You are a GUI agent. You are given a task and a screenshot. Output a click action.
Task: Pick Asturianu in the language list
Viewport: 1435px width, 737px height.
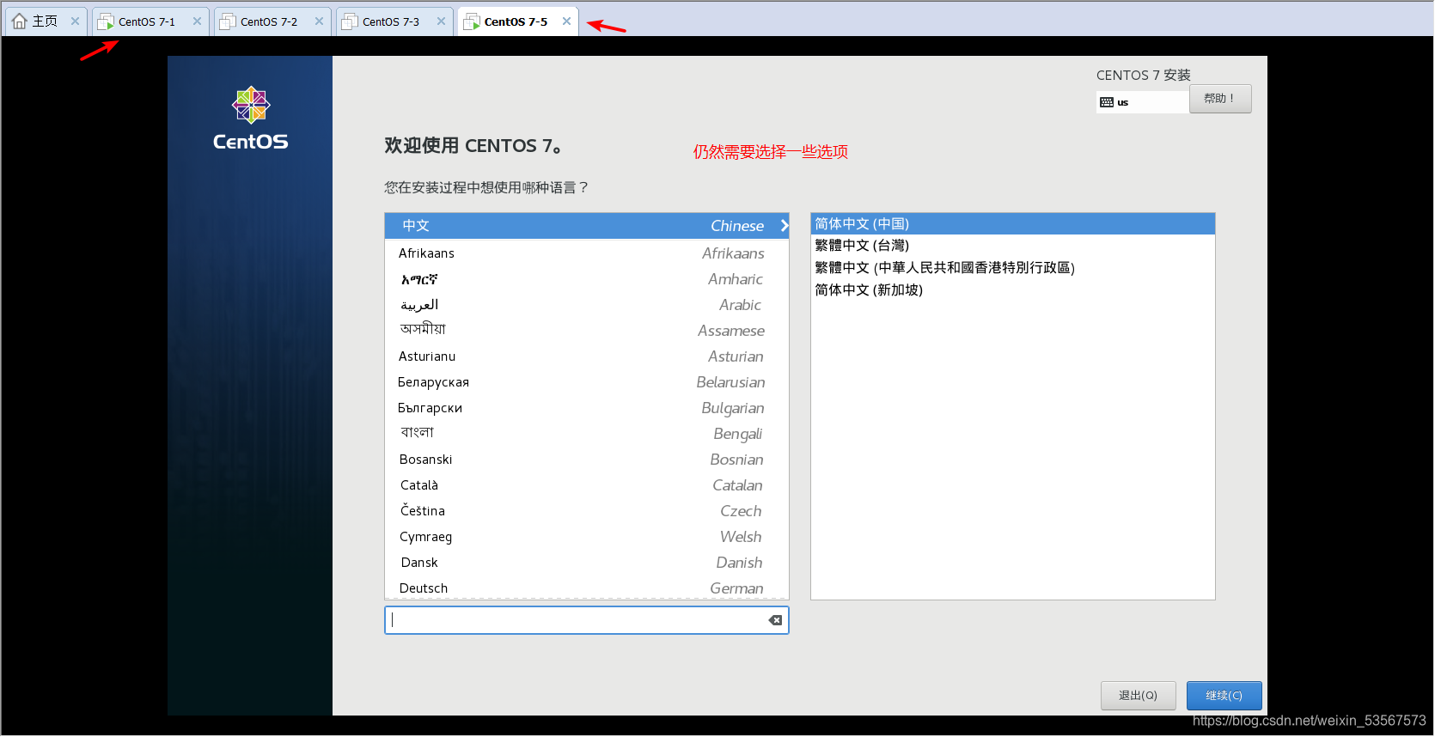click(x=587, y=356)
